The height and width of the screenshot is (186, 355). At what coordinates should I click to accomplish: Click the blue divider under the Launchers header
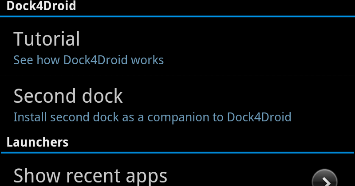pyautogui.click(x=177, y=153)
